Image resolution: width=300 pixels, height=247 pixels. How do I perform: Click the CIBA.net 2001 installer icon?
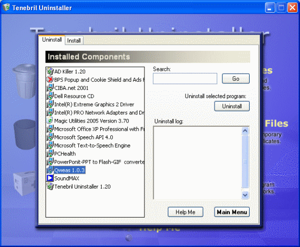[50, 88]
